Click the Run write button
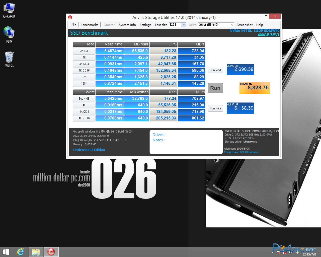The width and height of the screenshot is (321, 257). point(215,108)
